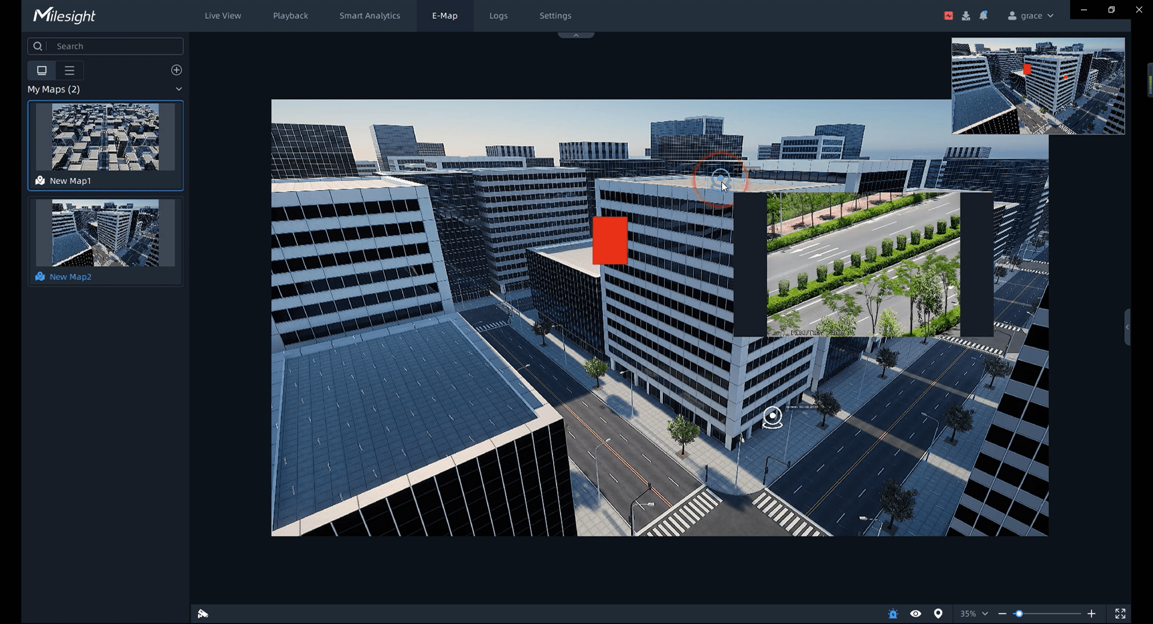Click the zoom slider handle
Screen dimensions: 1153x624
click(x=1018, y=613)
